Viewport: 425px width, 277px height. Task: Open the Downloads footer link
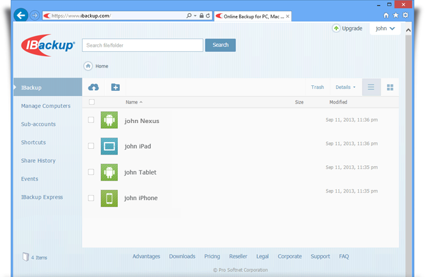coord(182,256)
